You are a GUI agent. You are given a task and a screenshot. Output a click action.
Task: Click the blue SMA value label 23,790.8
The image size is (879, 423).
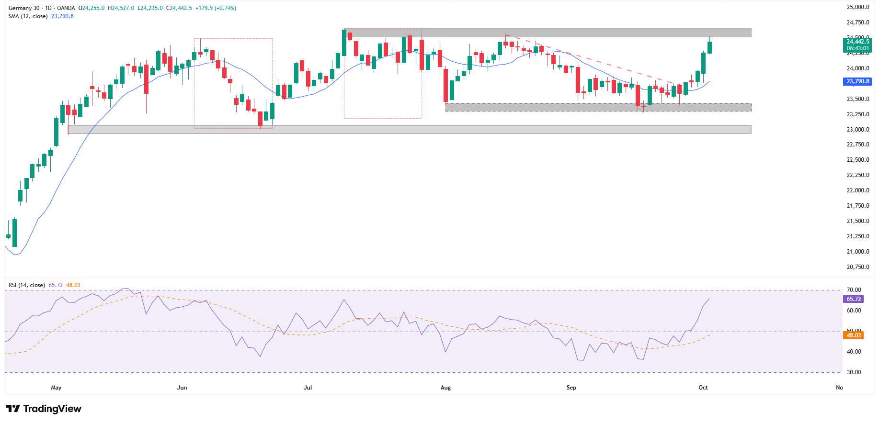pyautogui.click(x=857, y=81)
